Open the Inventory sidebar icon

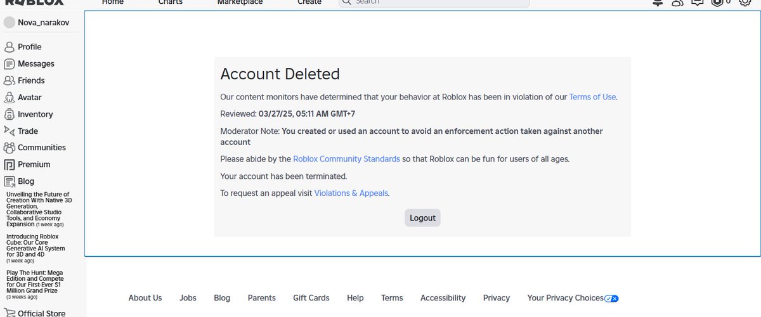click(x=10, y=114)
